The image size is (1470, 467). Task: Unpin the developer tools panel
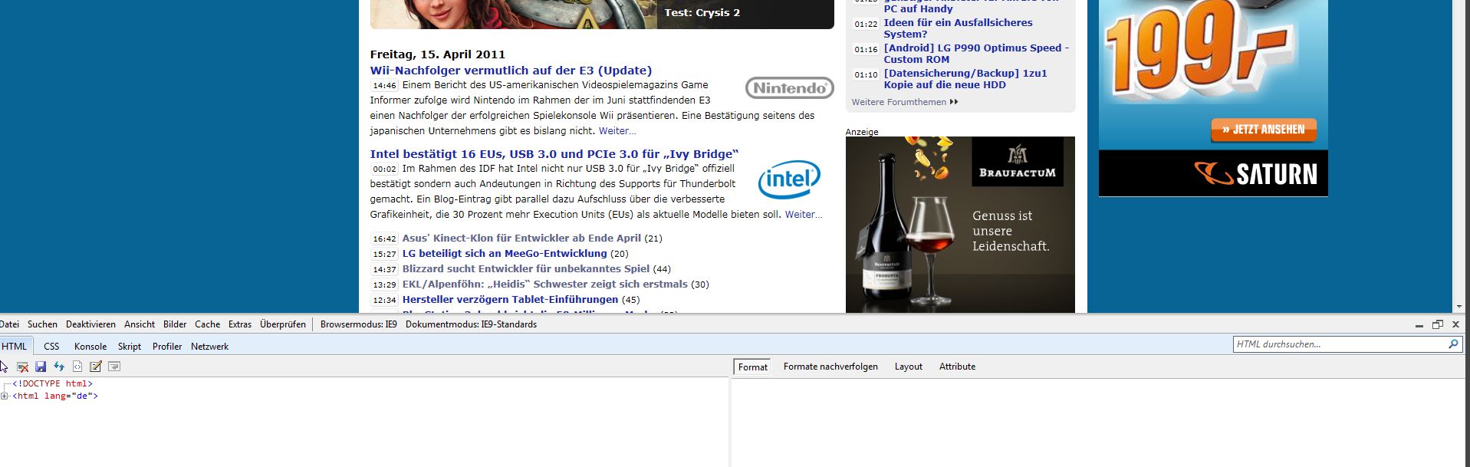point(1438,324)
